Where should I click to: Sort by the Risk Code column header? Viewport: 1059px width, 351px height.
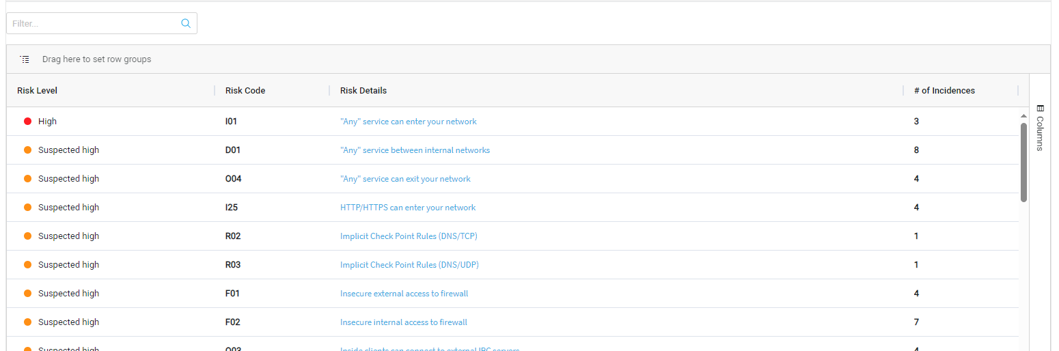(x=245, y=91)
